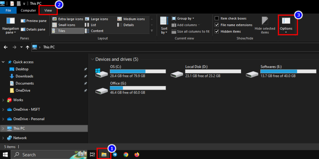Image resolution: width=319 pixels, height=159 pixels.
Task: Go back in folder history
Action: point(6,47)
